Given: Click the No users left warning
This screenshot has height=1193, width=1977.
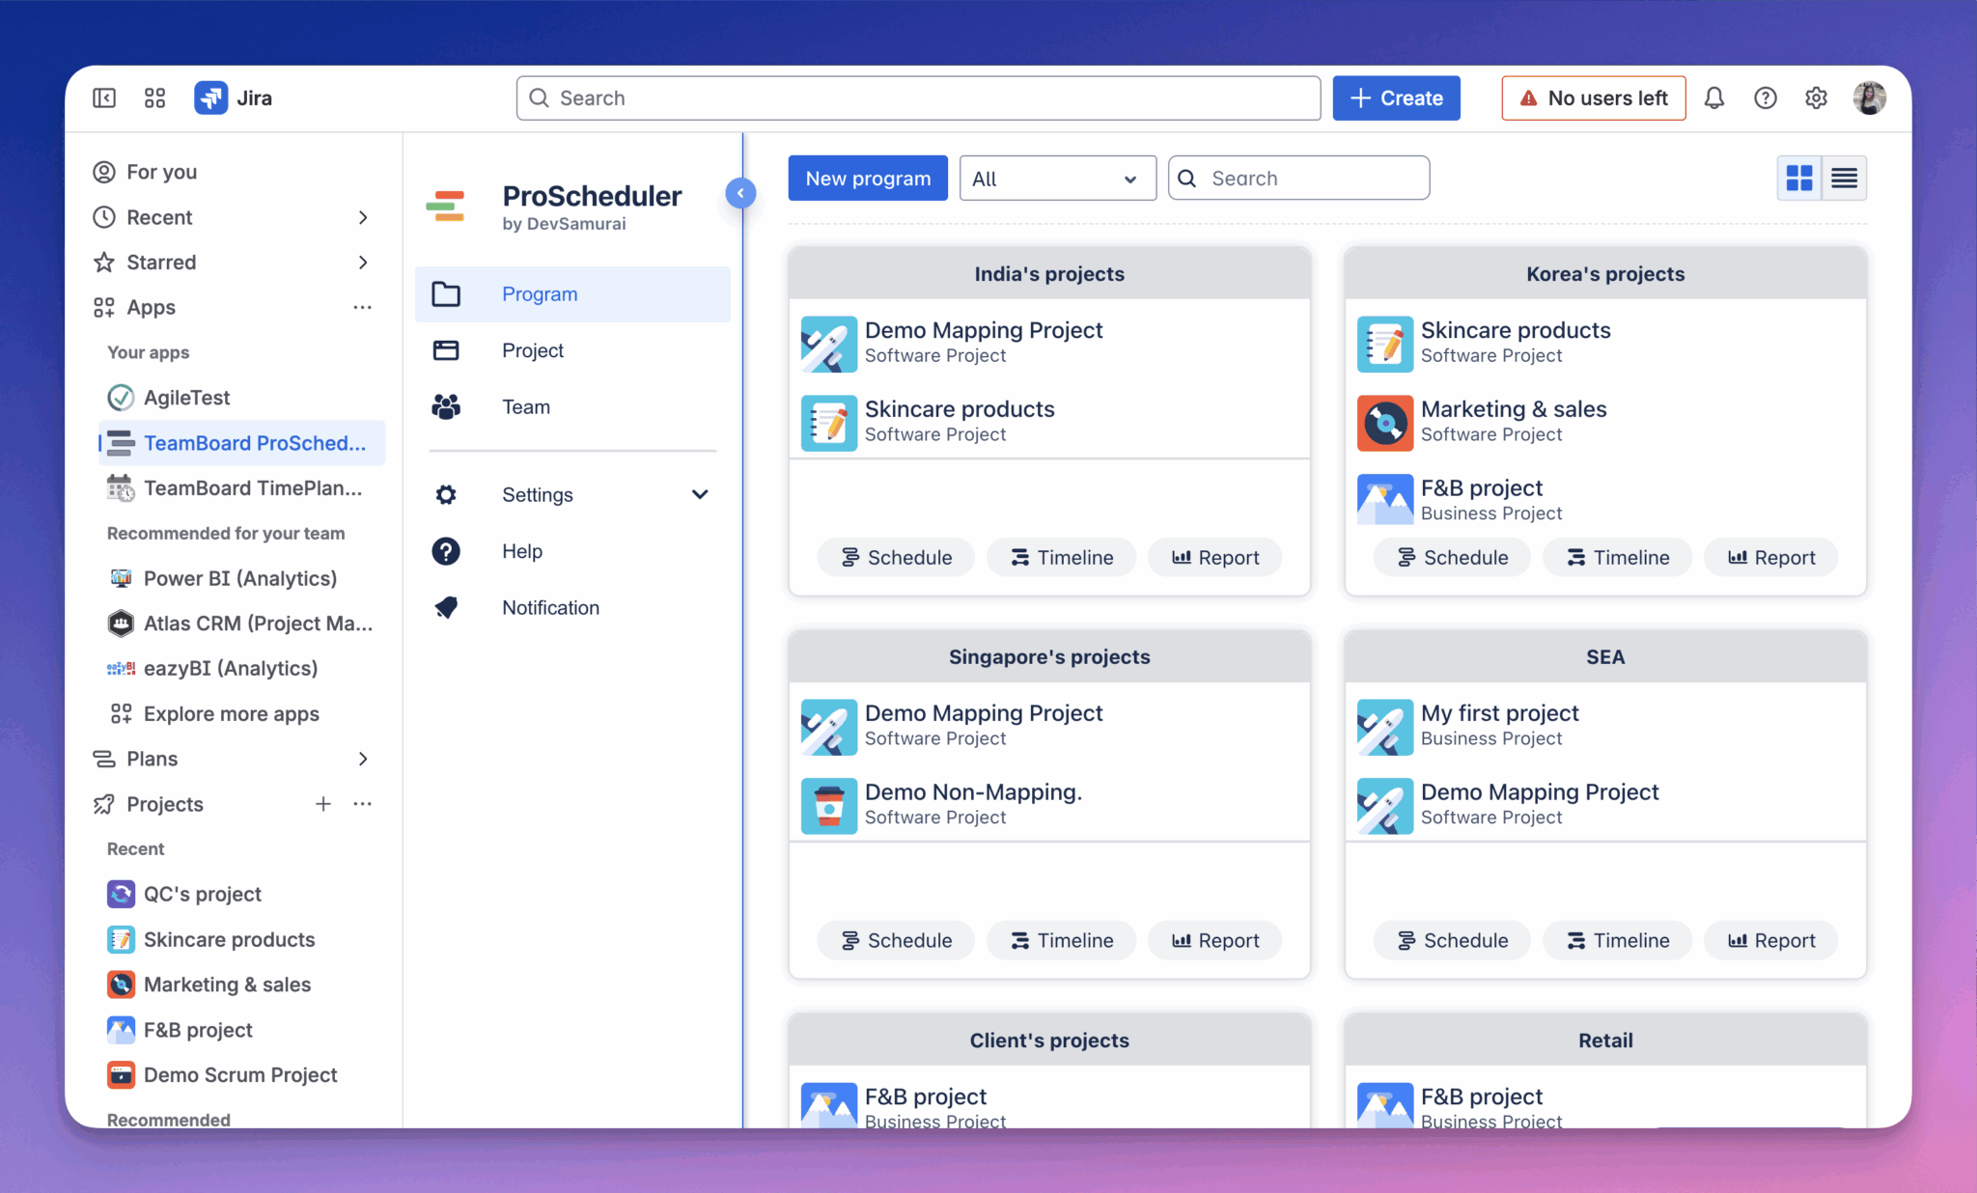Looking at the screenshot, I should [x=1593, y=97].
